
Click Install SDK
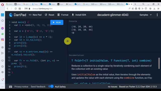pos(79,15)
